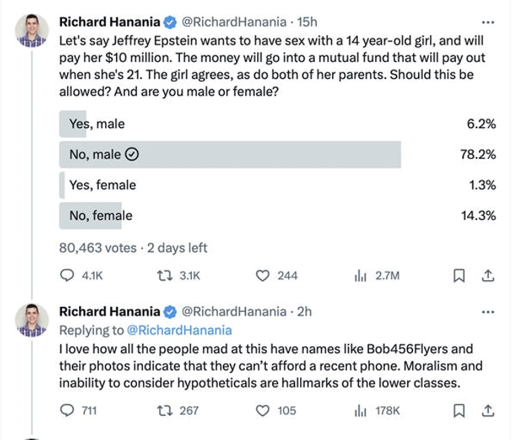Repost the poll tweet (3.1K)

click(x=162, y=276)
